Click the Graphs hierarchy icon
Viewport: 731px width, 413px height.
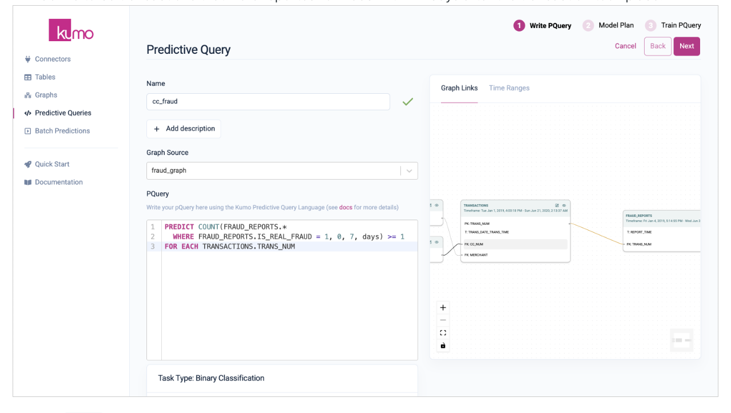27,95
